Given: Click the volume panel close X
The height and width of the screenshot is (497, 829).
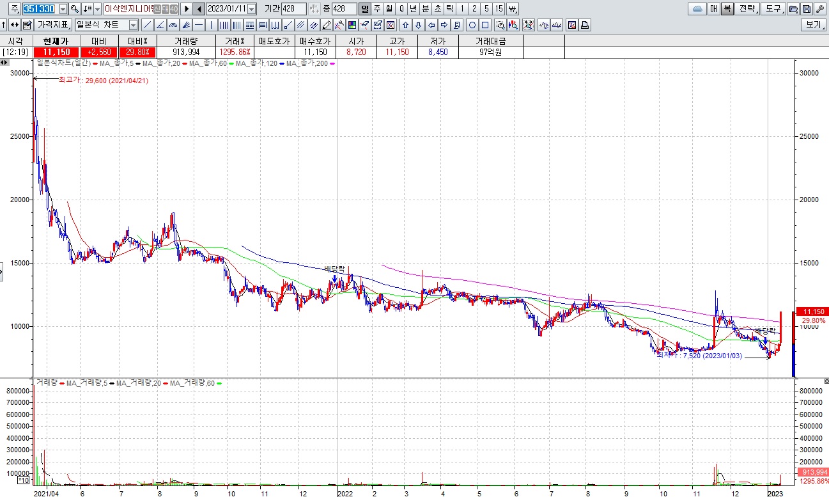Looking at the screenshot, I should click(826, 381).
